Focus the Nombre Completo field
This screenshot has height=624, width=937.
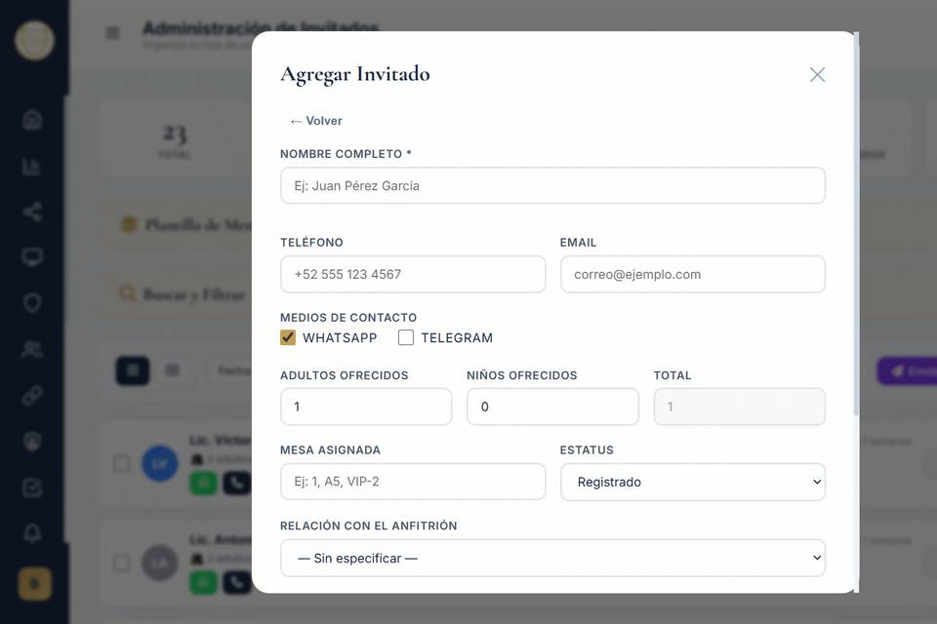(552, 185)
